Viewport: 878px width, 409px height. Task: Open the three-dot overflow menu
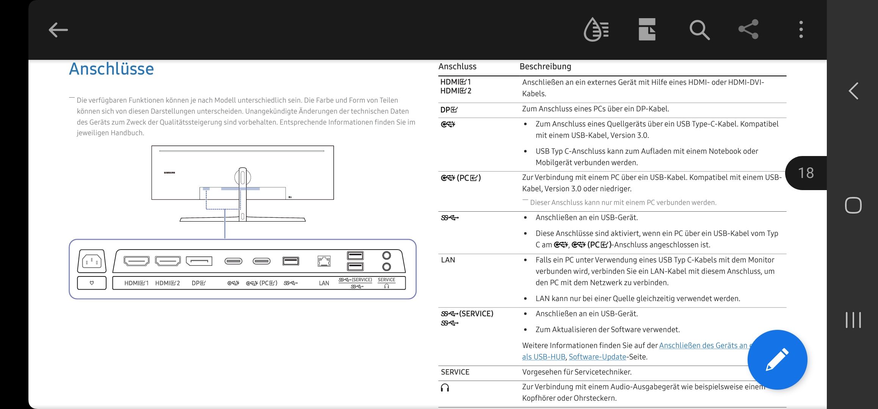[x=801, y=30]
